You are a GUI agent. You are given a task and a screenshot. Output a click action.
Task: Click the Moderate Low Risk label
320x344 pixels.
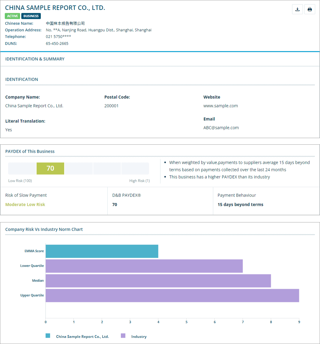[25, 204]
